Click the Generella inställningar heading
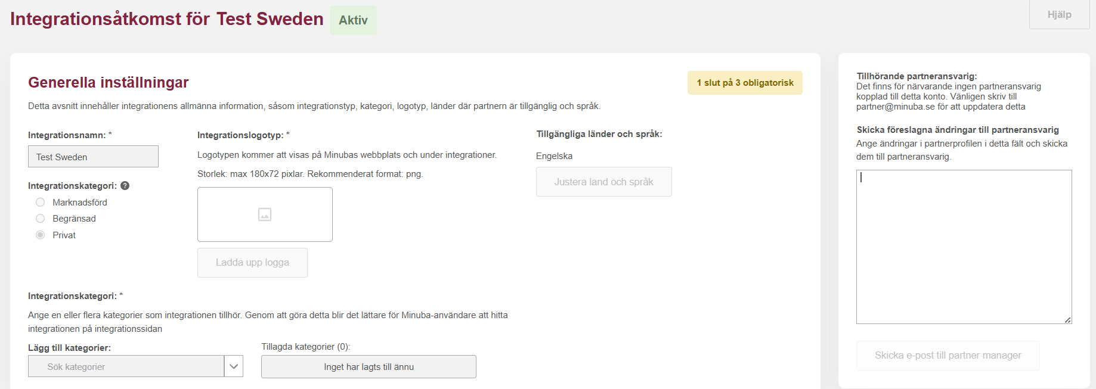This screenshot has height=389, width=1096. 109,82
